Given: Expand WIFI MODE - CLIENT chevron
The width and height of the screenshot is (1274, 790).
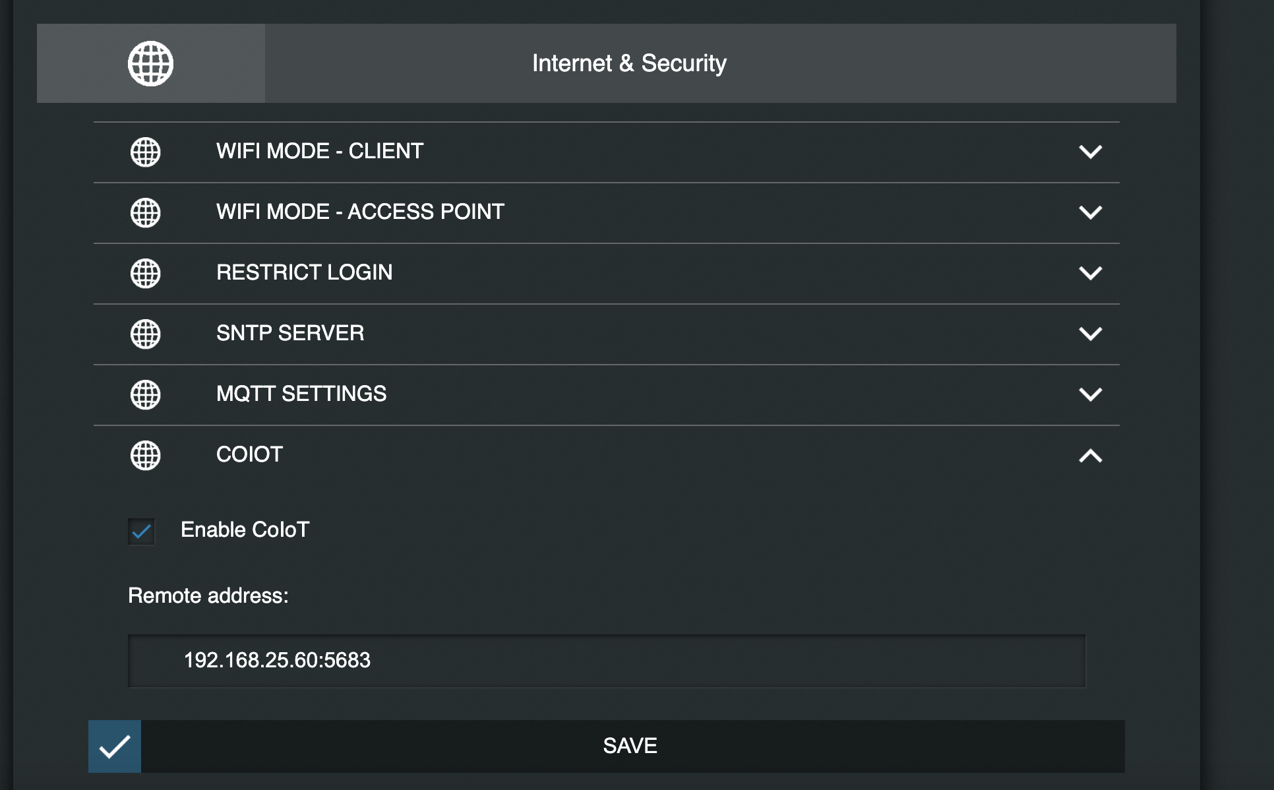Looking at the screenshot, I should pyautogui.click(x=1090, y=152).
